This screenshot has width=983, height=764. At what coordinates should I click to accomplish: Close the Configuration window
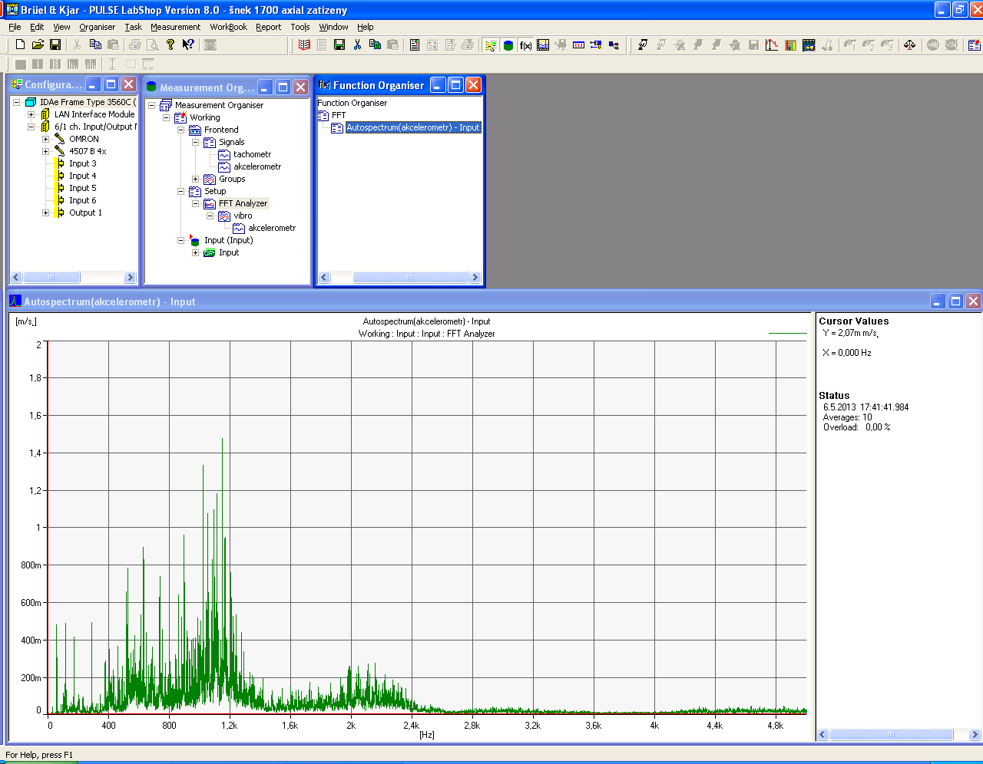128,84
